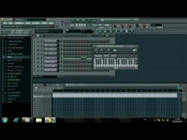This screenshot has width=187, height=140.
Task: Switch to MISC tab in channel settings
Action: coord(106,56)
